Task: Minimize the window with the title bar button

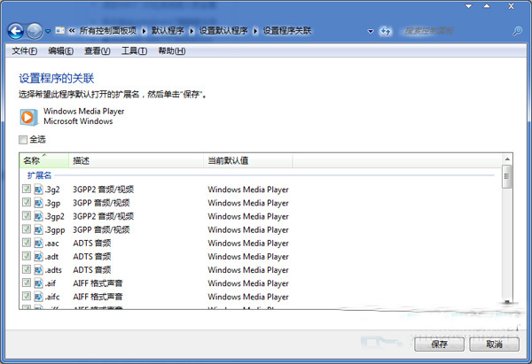Action: [x=468, y=6]
